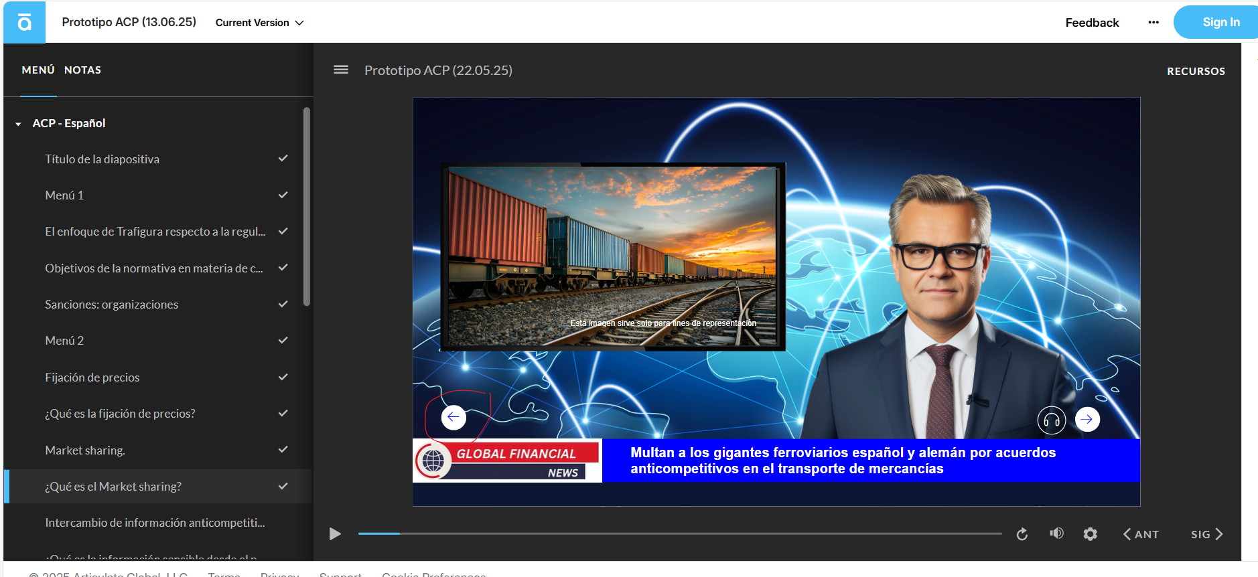Click the white back arrow on slide

click(x=453, y=417)
